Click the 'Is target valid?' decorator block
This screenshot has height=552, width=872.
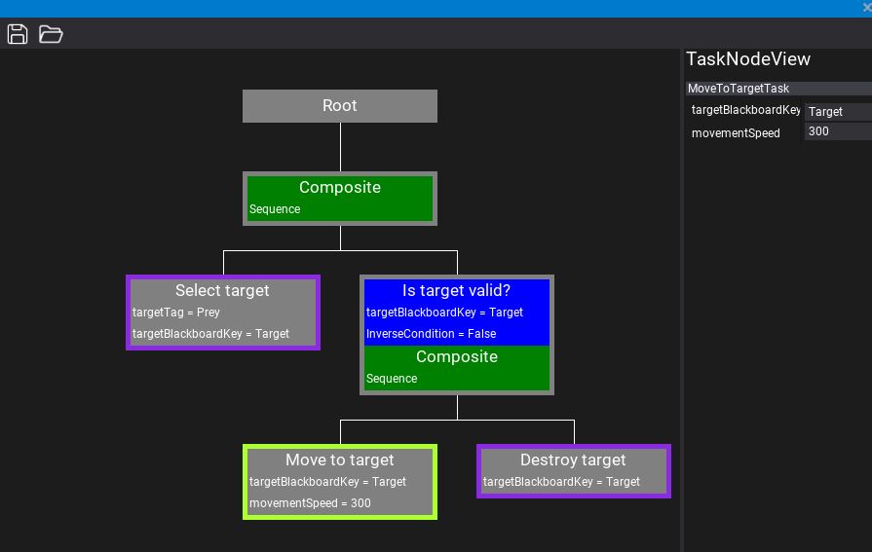click(457, 312)
